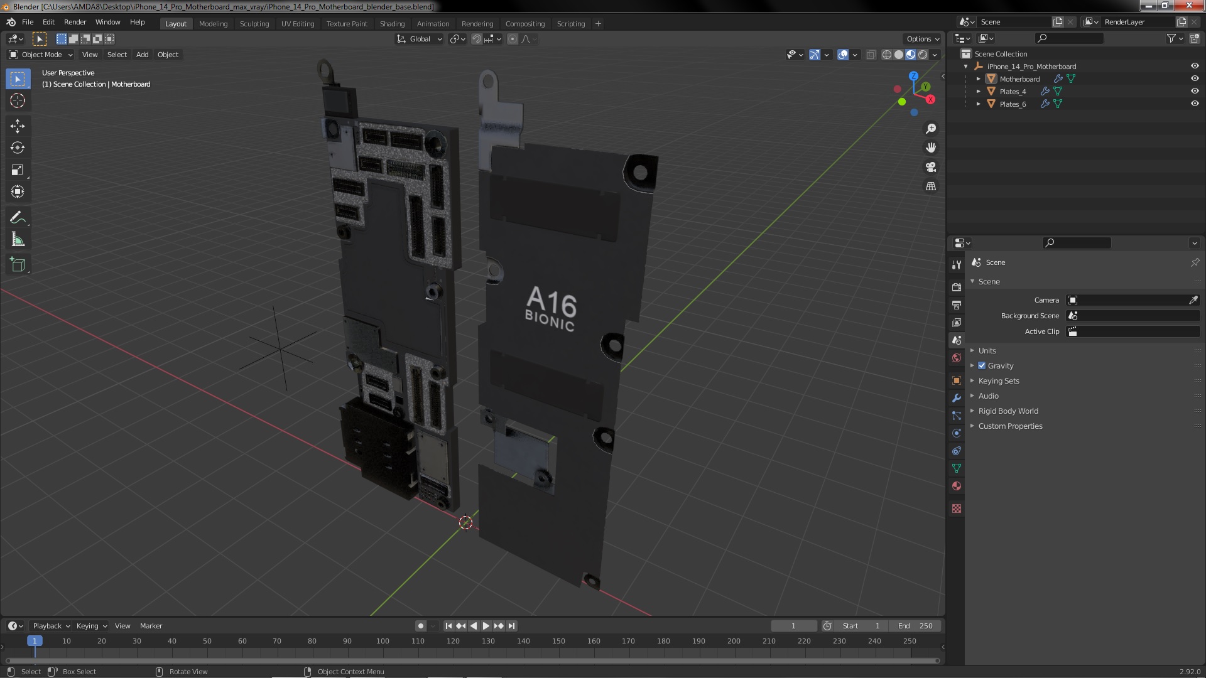Screen dimensions: 1206x678
Task: Toggle auto keying record button
Action: [x=420, y=626]
